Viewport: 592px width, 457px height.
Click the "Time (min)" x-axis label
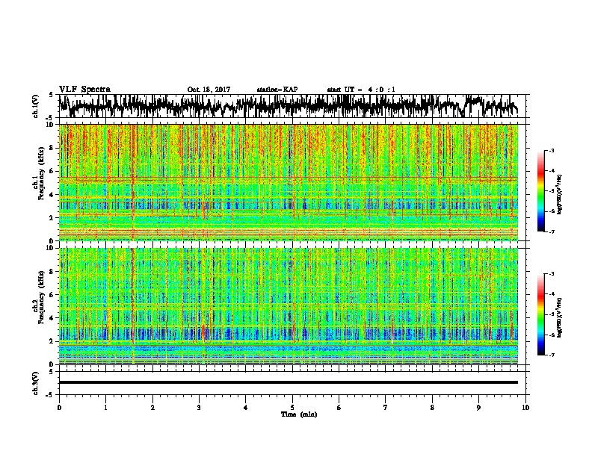tap(299, 414)
